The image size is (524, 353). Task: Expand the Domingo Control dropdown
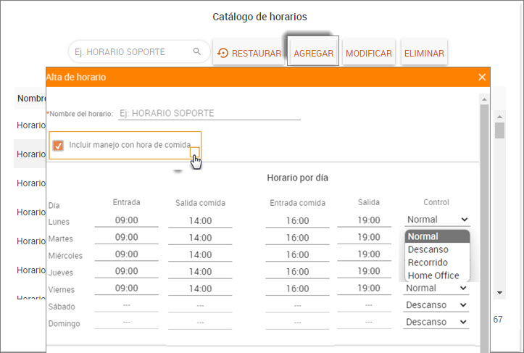point(437,323)
